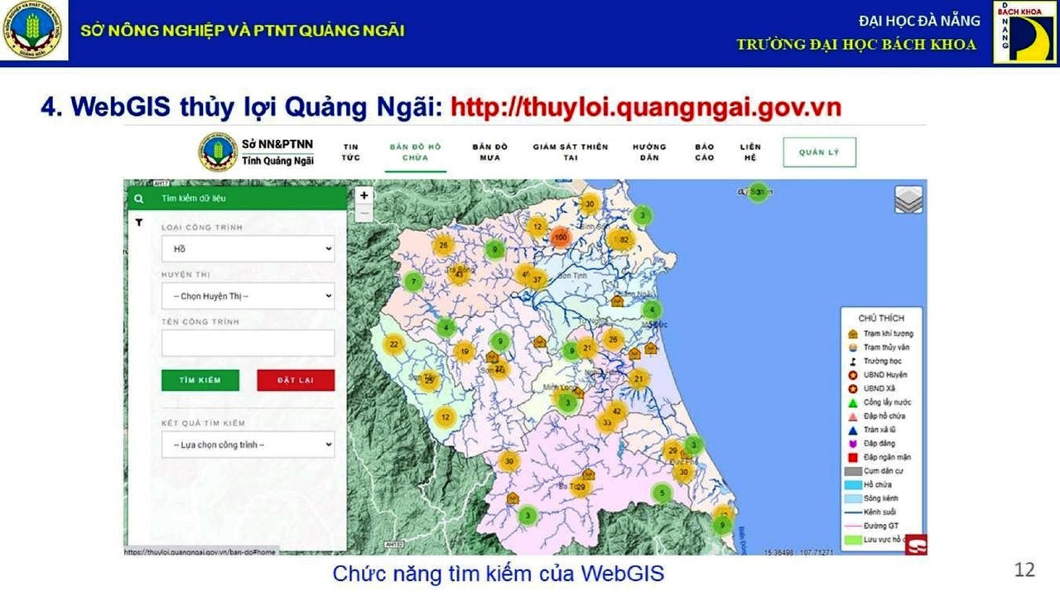Select the Cổng lấy nước triangle icon in legend
Screen dimensions: 1060x596
click(x=852, y=402)
